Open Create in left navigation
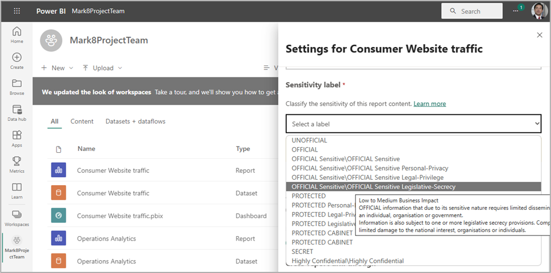Screen dimensions: 551x273 coord(16,61)
